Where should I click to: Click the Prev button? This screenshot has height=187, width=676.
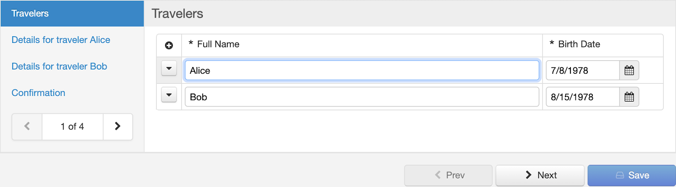tap(448, 175)
